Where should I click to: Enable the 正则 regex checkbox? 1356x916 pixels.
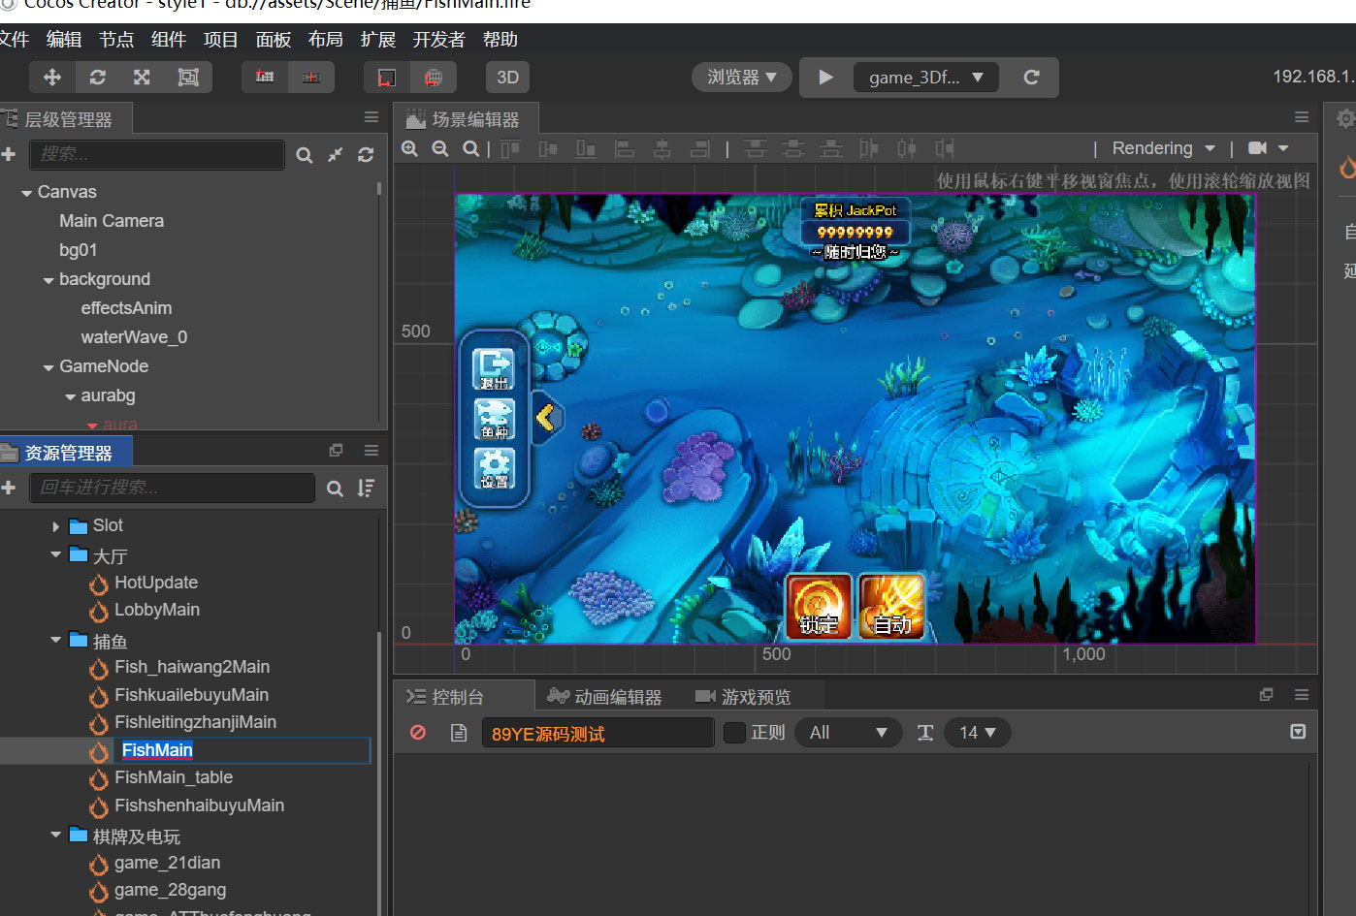point(735,733)
